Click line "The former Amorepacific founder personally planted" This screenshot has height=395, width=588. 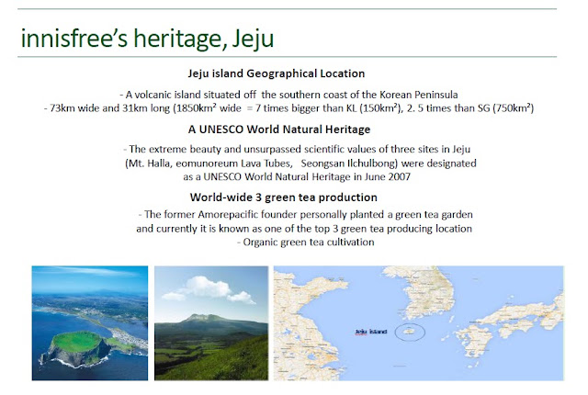click(305, 214)
